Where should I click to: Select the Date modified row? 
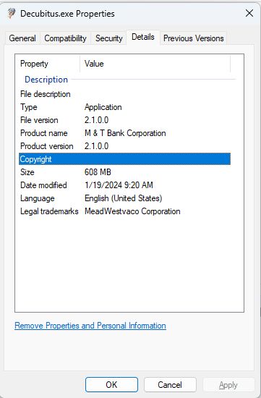(x=124, y=185)
